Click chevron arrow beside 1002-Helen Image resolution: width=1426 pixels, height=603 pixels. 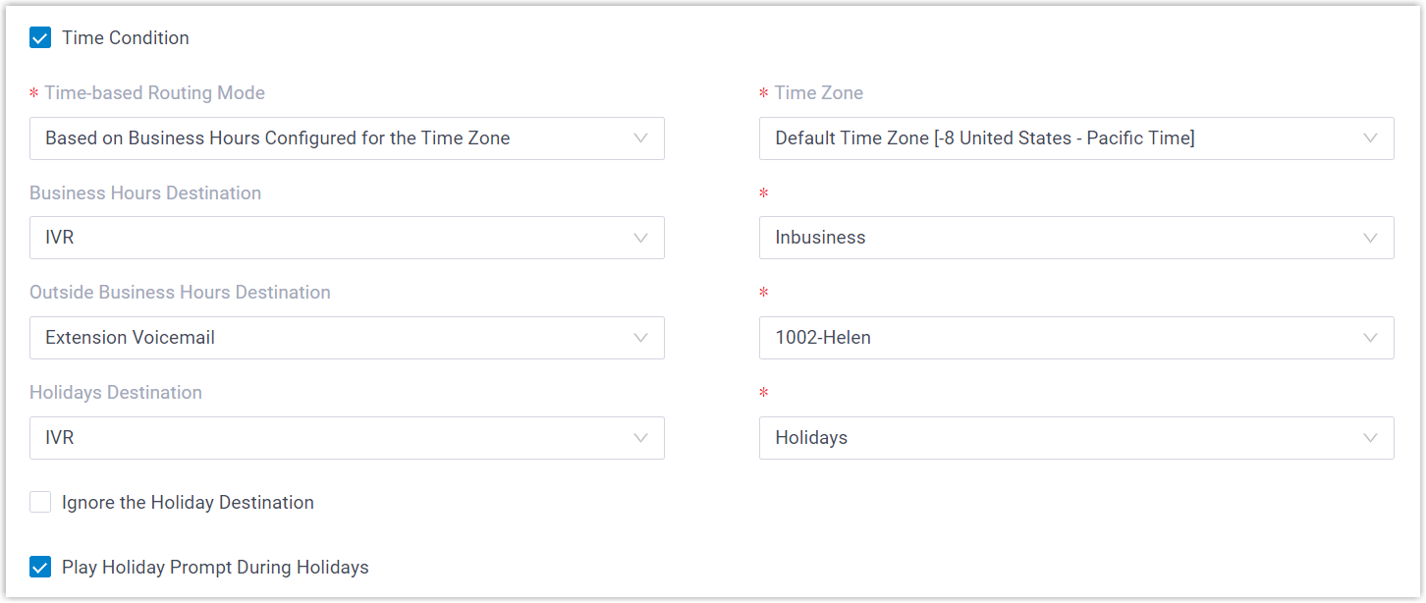point(1370,338)
